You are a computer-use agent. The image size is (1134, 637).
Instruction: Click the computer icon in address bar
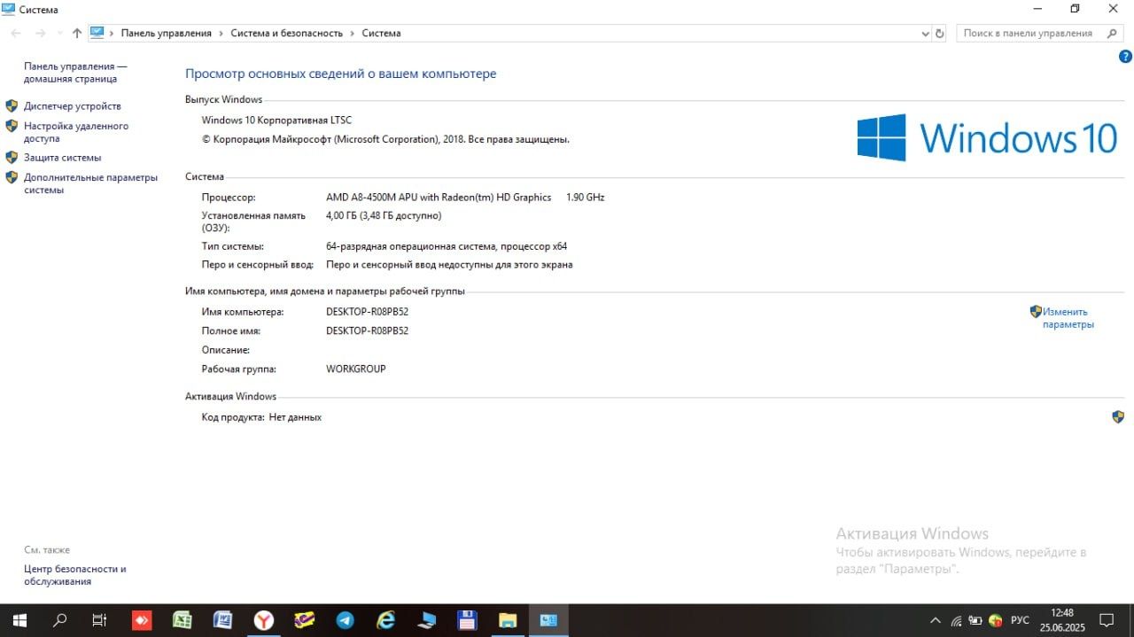tap(97, 33)
